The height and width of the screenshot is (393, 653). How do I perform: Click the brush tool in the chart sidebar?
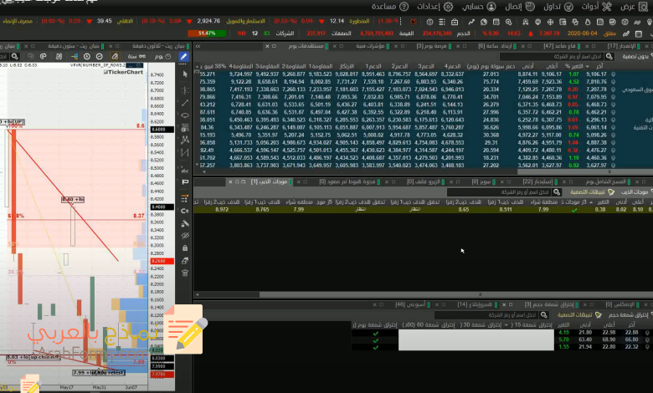(x=185, y=223)
